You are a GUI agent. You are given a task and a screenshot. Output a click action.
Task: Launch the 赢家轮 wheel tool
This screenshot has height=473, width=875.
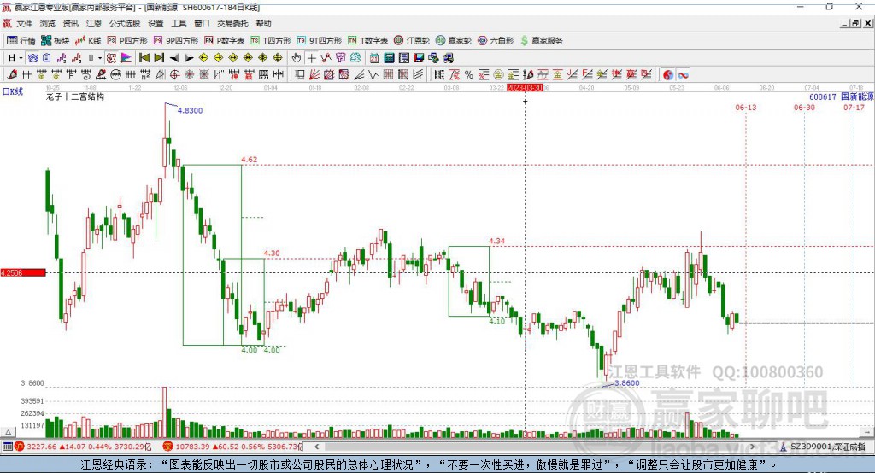point(454,41)
